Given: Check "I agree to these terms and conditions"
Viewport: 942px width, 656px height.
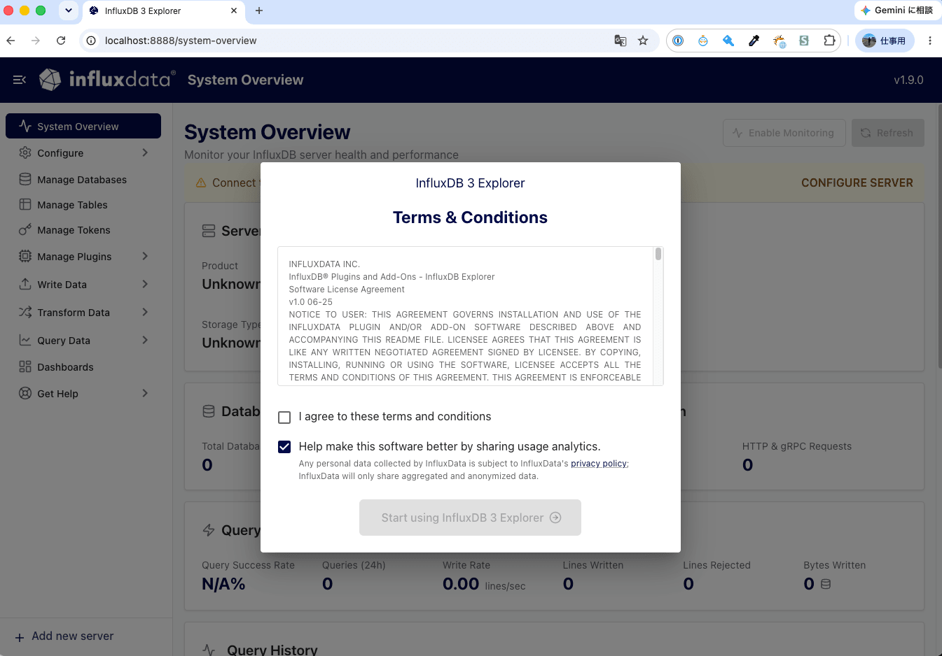Looking at the screenshot, I should coord(284,418).
